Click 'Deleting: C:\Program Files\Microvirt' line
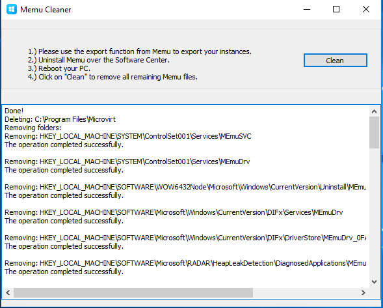The height and width of the screenshot is (308, 383). pos(60,119)
